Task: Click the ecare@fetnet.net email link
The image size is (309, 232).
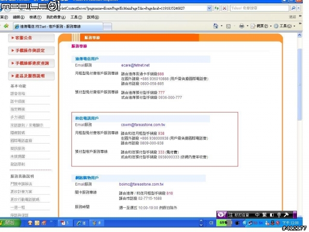Action: point(135,65)
